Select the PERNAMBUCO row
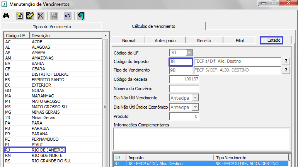This screenshot has height=167, width=298. (x=53, y=139)
